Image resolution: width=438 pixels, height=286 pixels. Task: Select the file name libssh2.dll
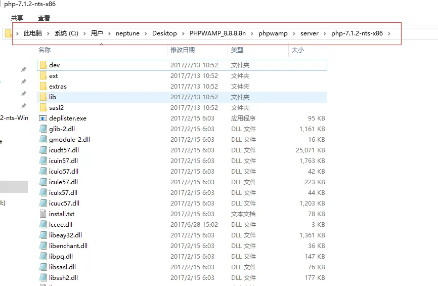[x=63, y=277]
